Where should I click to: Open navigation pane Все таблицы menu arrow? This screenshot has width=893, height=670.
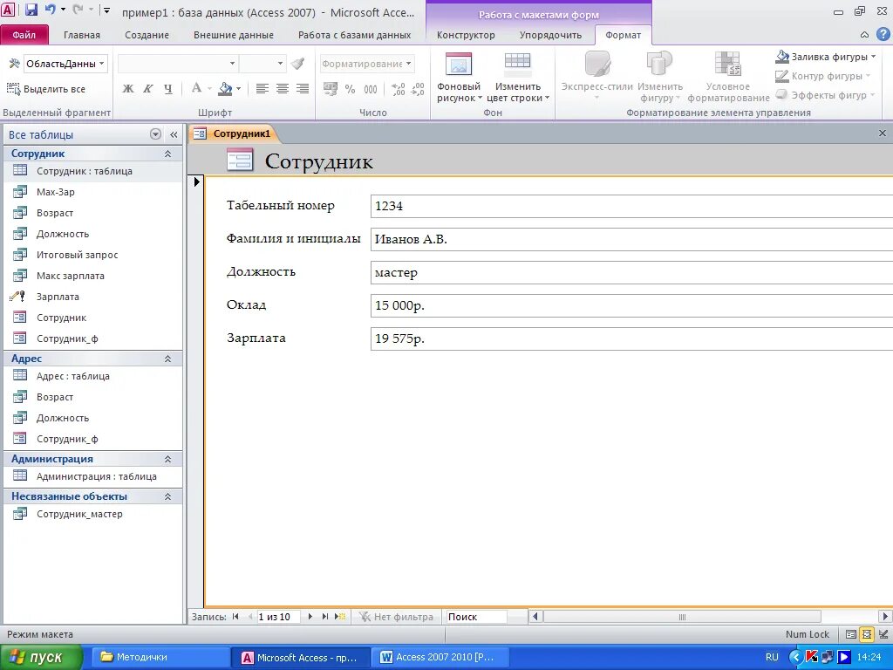pyautogui.click(x=155, y=134)
